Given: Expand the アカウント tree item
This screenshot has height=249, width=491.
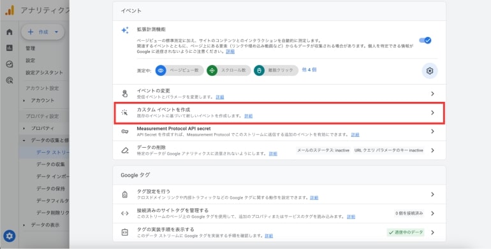Looking at the screenshot, I should click(x=24, y=101).
